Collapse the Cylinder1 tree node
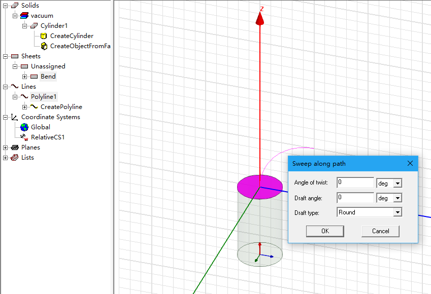The height and width of the screenshot is (294, 431). point(24,26)
